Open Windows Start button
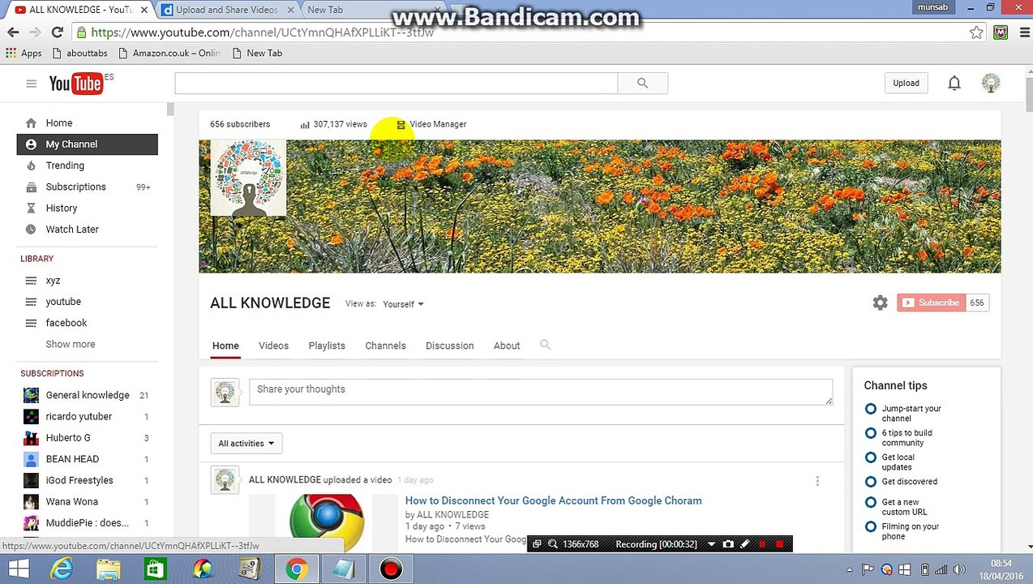The width and height of the screenshot is (1033, 584). [x=18, y=569]
